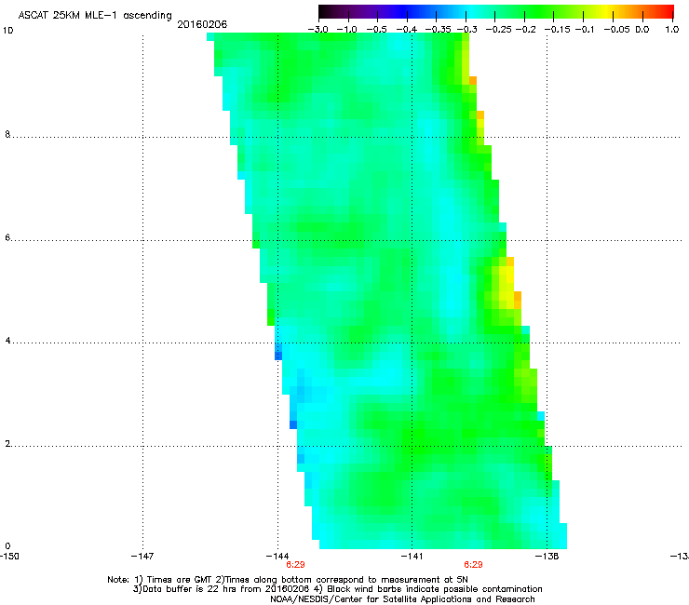Click the black end of the color scale
Image resolution: width=689 pixels, height=605 pixels.
tap(325, 11)
